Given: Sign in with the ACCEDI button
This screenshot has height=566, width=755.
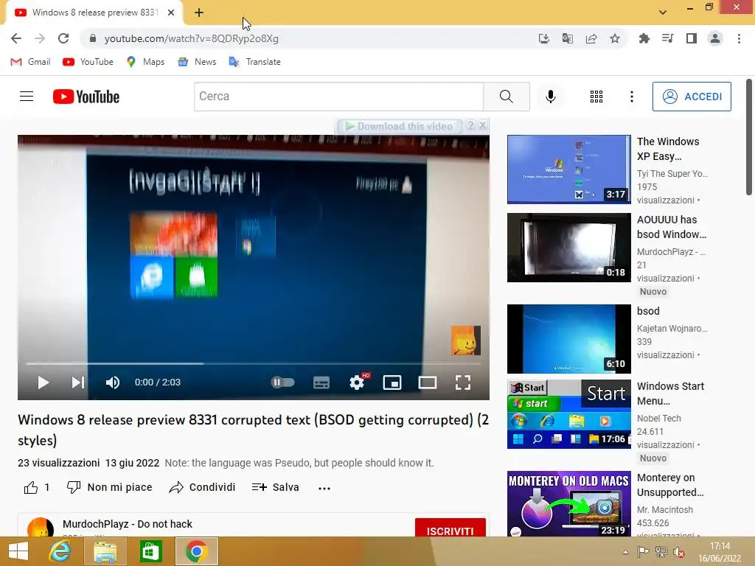Looking at the screenshot, I should pos(692,97).
